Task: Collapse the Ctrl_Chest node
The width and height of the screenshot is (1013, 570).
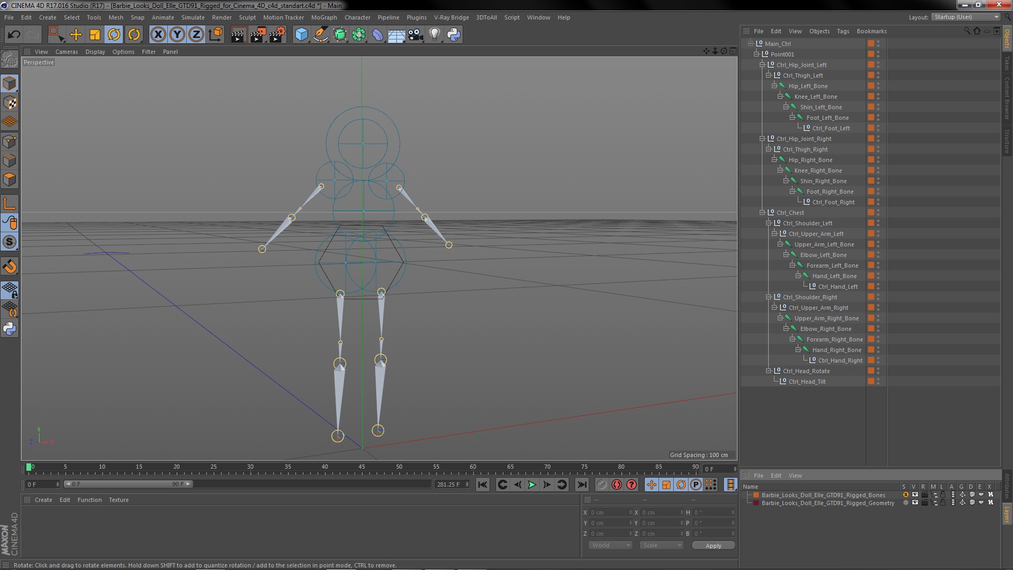Action: tap(762, 212)
